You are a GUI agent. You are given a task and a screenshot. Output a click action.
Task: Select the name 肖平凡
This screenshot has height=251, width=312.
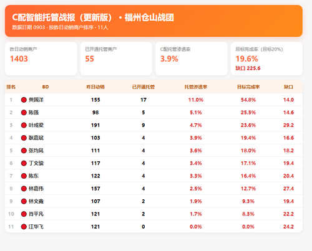[x=36, y=214]
